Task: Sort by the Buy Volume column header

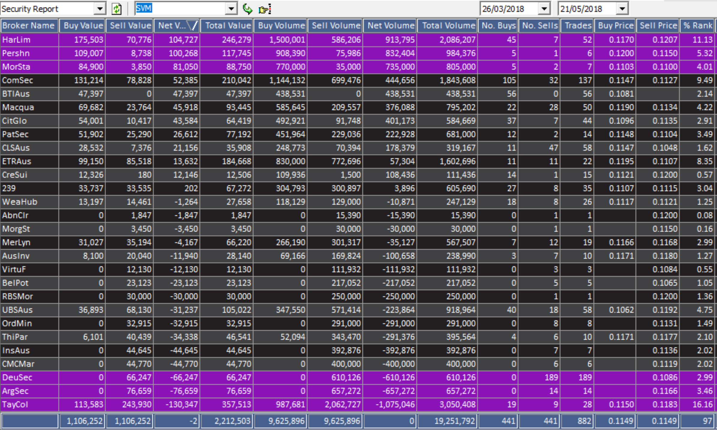Action: click(x=280, y=26)
